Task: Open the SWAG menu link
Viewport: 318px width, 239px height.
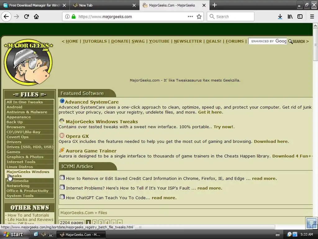Action: click(x=138, y=41)
